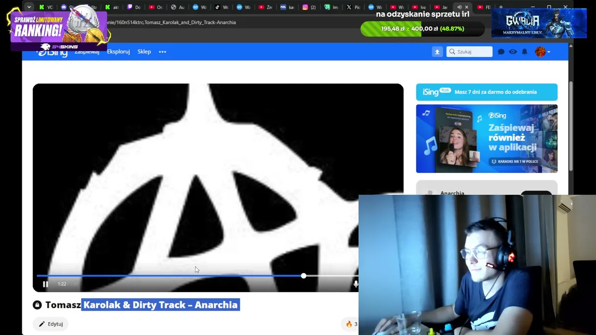Screen dimensions: 596x335
Task: Switch to the Twitch browser tab
Action: coord(135,7)
